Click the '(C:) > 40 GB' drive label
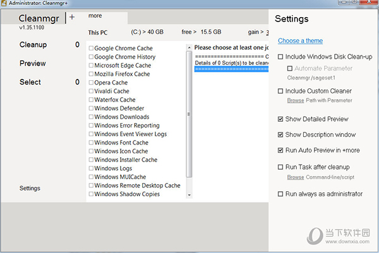The image size is (379, 253). coord(147,32)
